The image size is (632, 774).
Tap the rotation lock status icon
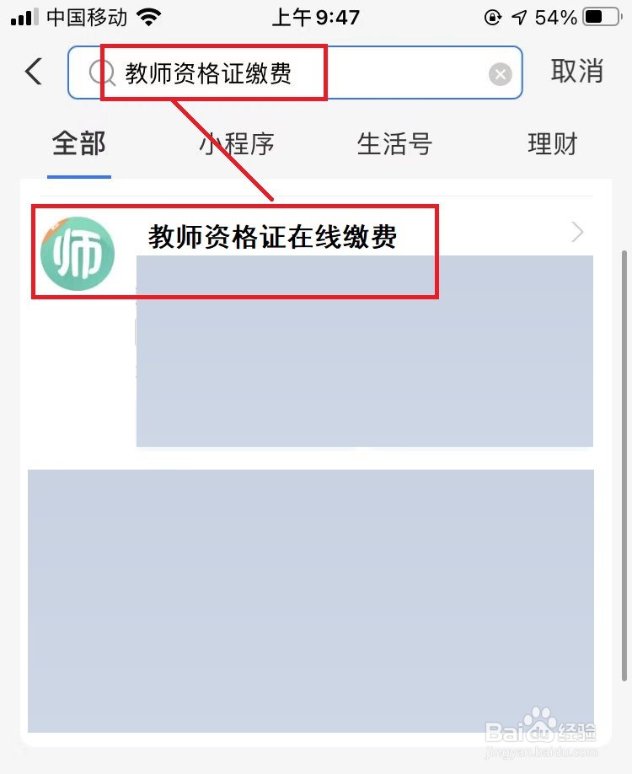[492, 18]
